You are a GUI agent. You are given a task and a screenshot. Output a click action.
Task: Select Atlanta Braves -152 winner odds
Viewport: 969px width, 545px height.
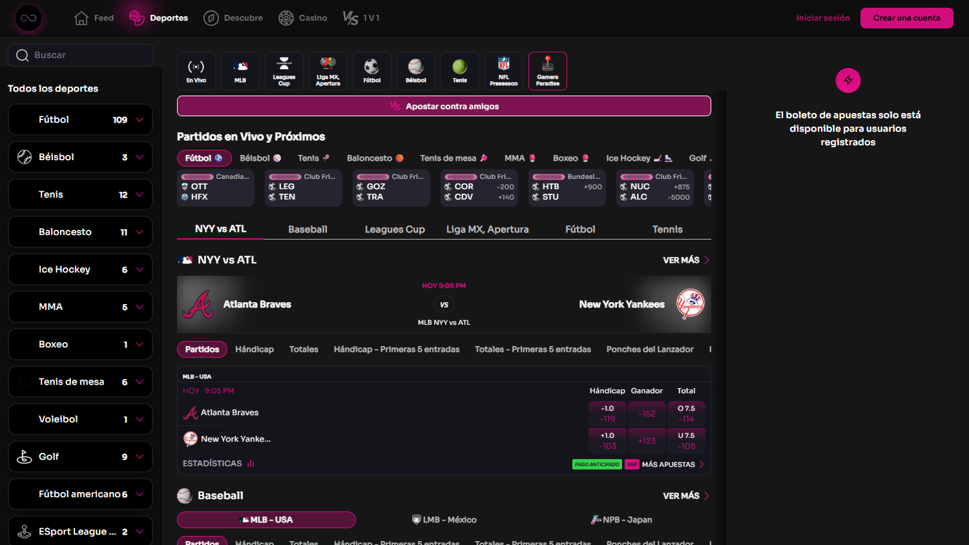[647, 414]
